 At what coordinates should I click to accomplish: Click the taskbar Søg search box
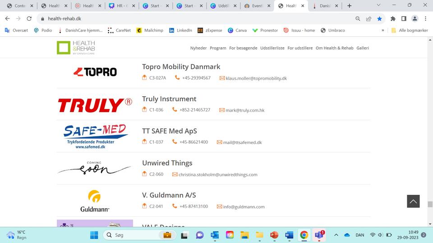(x=140, y=235)
